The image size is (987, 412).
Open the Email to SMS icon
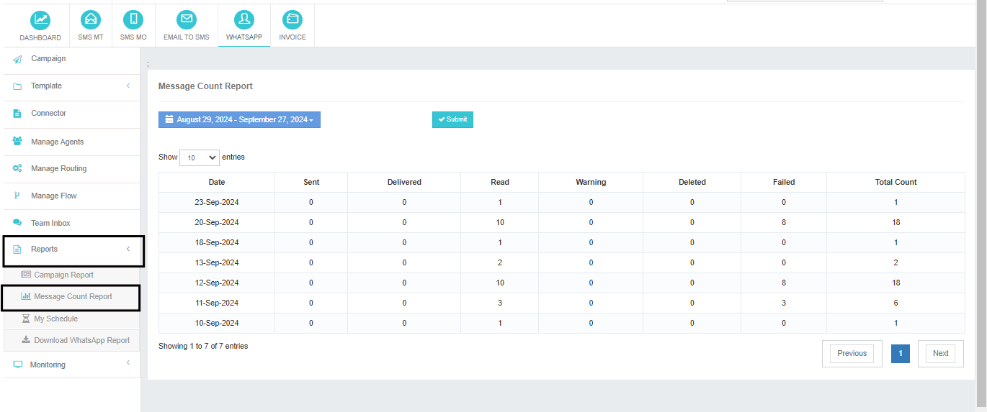(186, 20)
